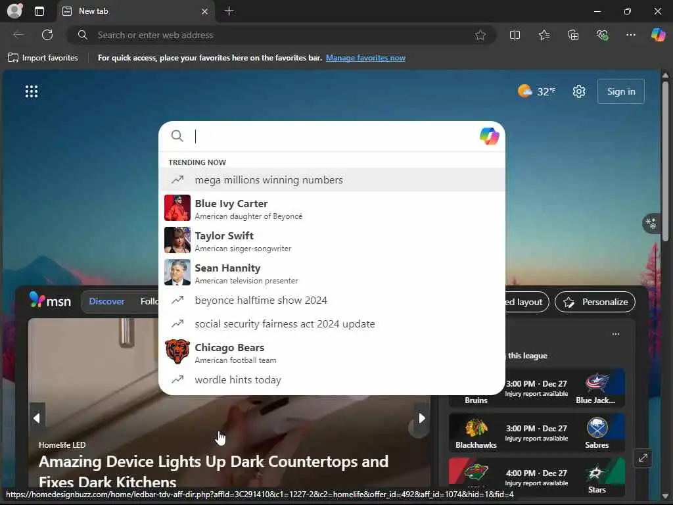The width and height of the screenshot is (673, 505).
Task: Click the Chicago Bears logo thumbnail
Action: (x=177, y=352)
